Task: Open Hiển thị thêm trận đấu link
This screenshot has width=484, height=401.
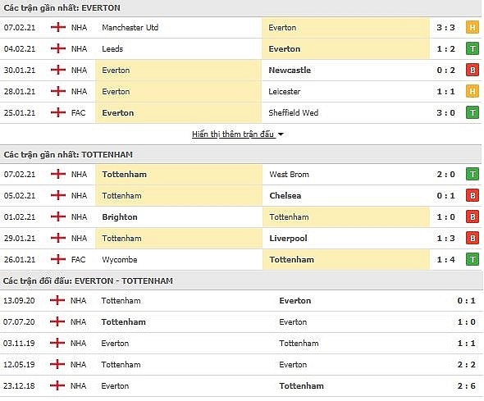Action: (233, 134)
